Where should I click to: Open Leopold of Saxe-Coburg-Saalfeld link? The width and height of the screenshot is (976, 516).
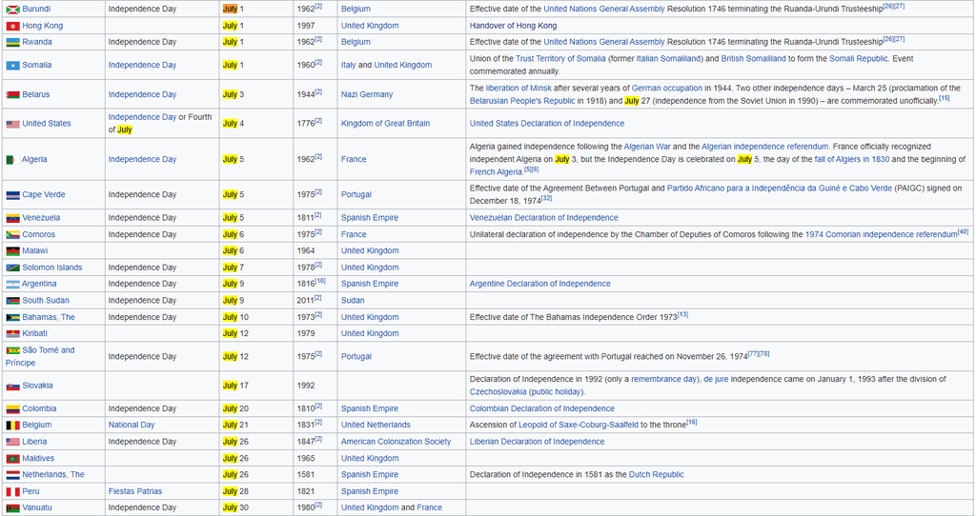pos(579,426)
